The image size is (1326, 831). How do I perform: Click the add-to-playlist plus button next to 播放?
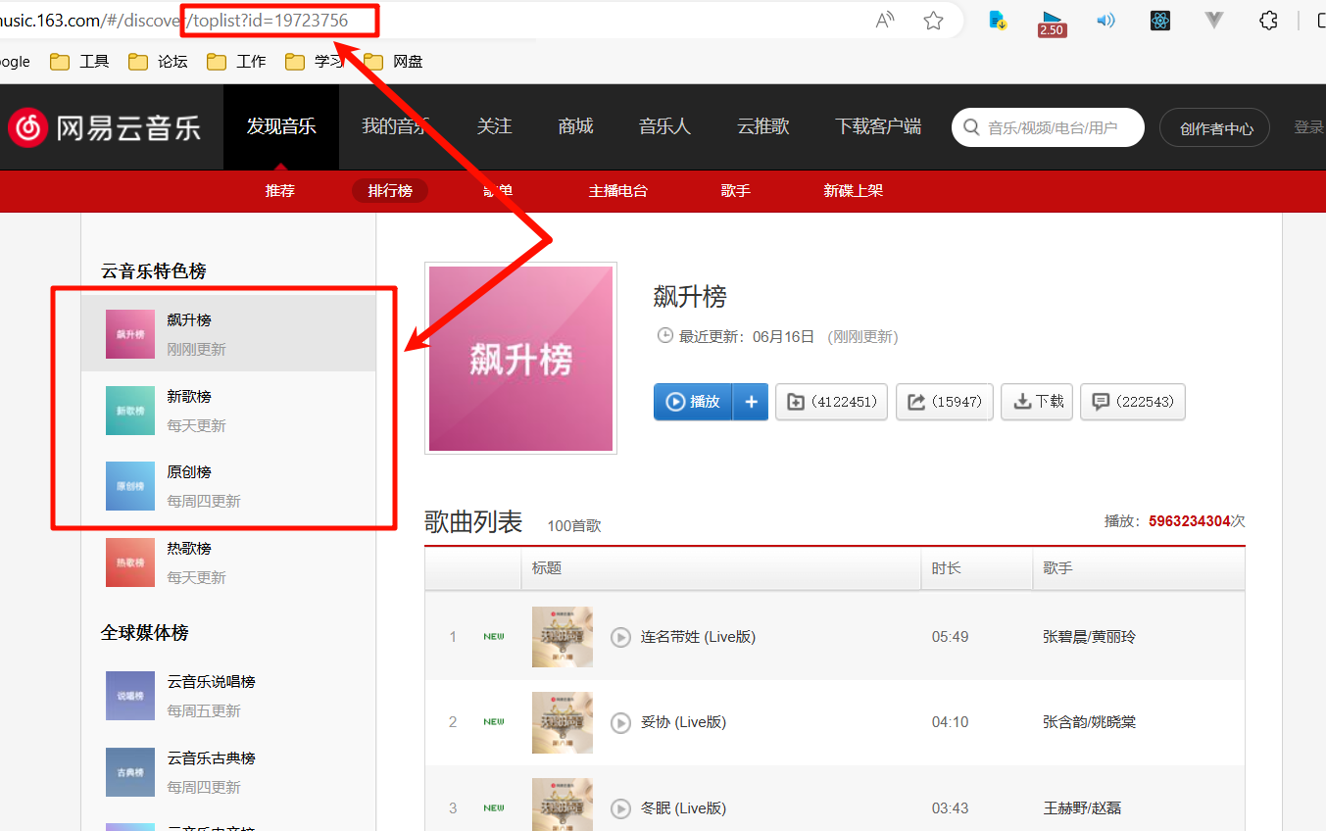pyautogui.click(x=751, y=402)
